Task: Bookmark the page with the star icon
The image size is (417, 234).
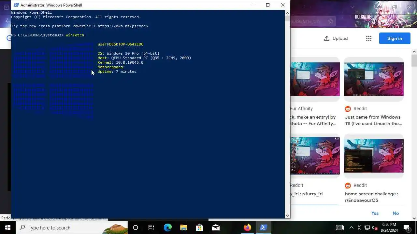Action: pos(331,21)
